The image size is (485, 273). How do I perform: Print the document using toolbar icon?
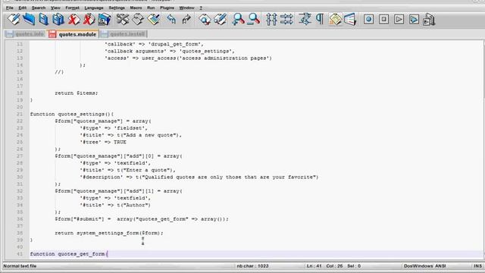105,20
